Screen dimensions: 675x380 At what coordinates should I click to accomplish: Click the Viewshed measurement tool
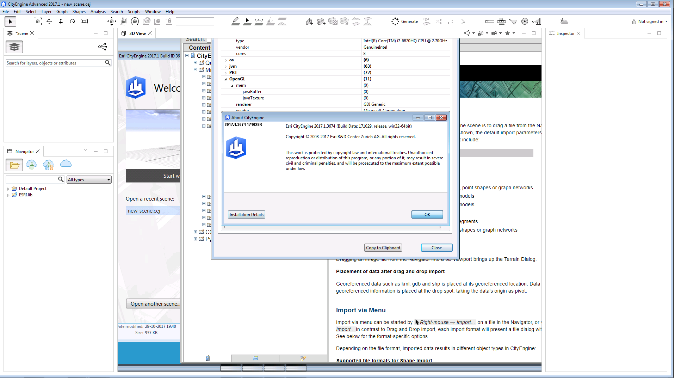tap(513, 22)
